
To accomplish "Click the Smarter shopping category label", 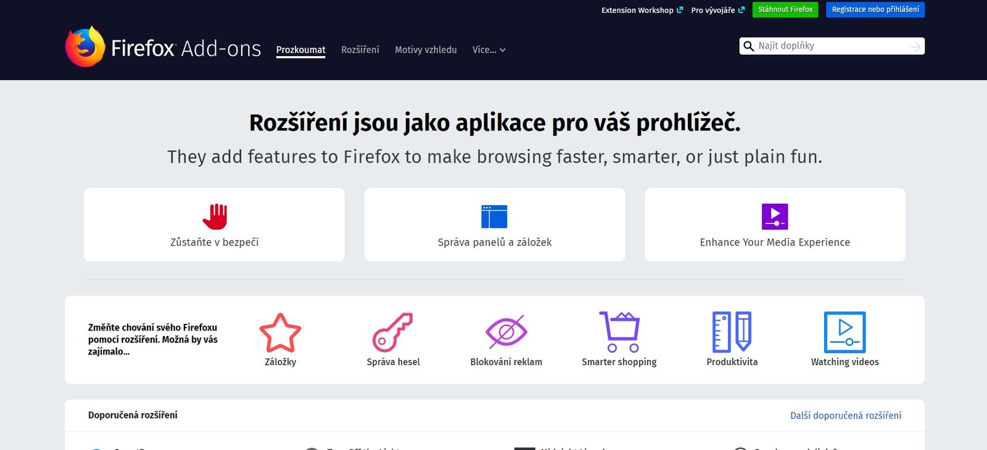I will point(619,362).
